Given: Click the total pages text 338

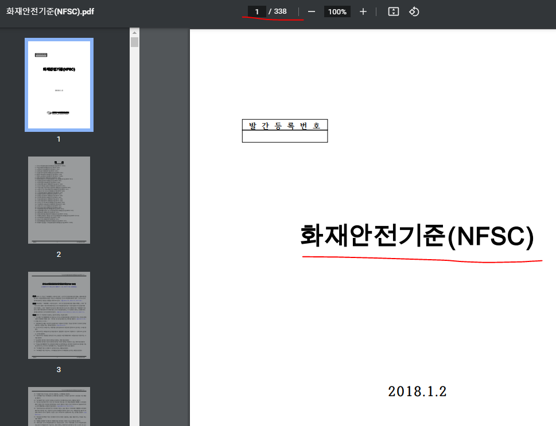Looking at the screenshot, I should [280, 11].
